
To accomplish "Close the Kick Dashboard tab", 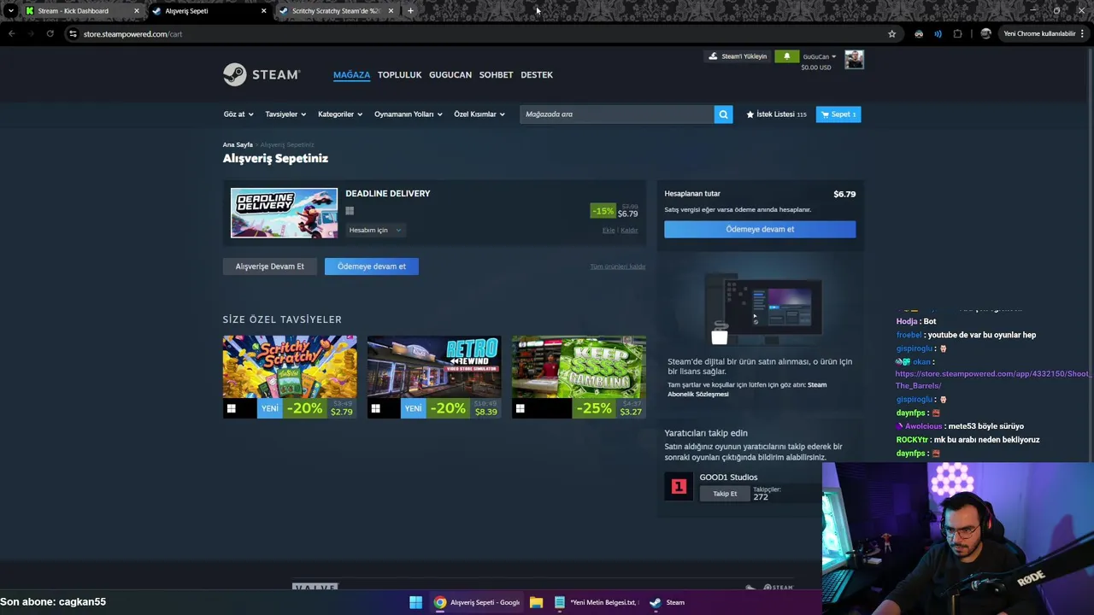I will point(136,11).
